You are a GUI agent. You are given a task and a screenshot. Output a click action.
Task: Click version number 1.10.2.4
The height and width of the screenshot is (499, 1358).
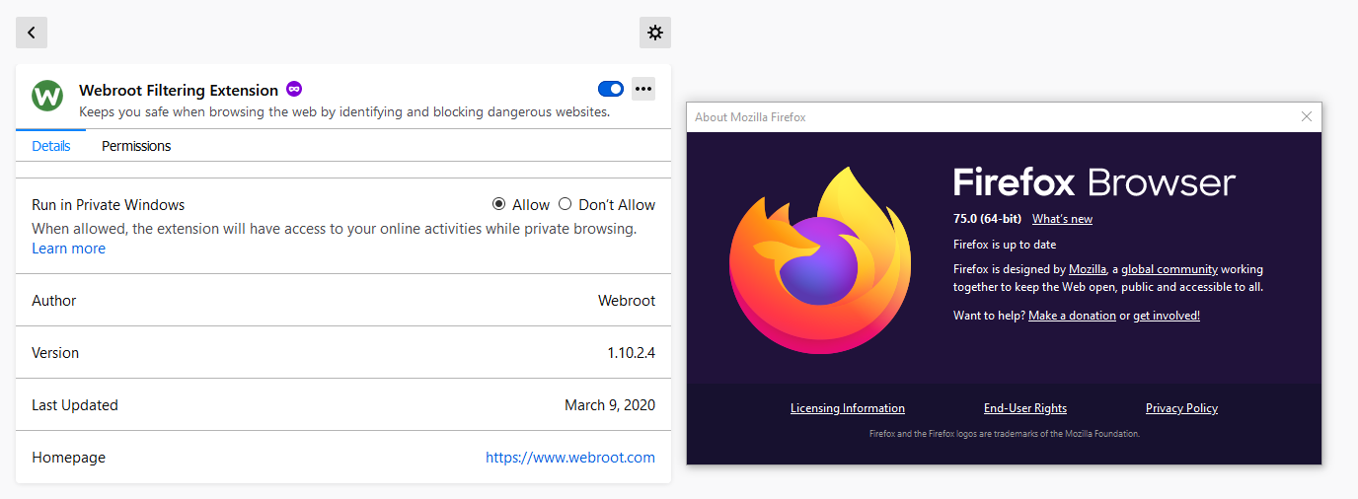632,353
